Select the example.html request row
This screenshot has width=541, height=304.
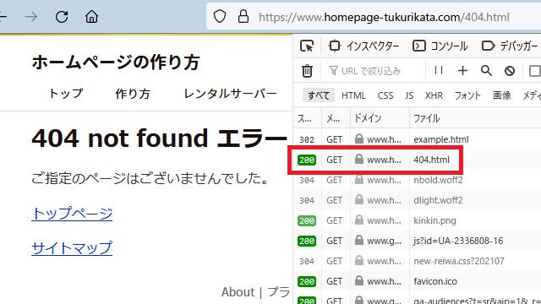click(x=417, y=139)
